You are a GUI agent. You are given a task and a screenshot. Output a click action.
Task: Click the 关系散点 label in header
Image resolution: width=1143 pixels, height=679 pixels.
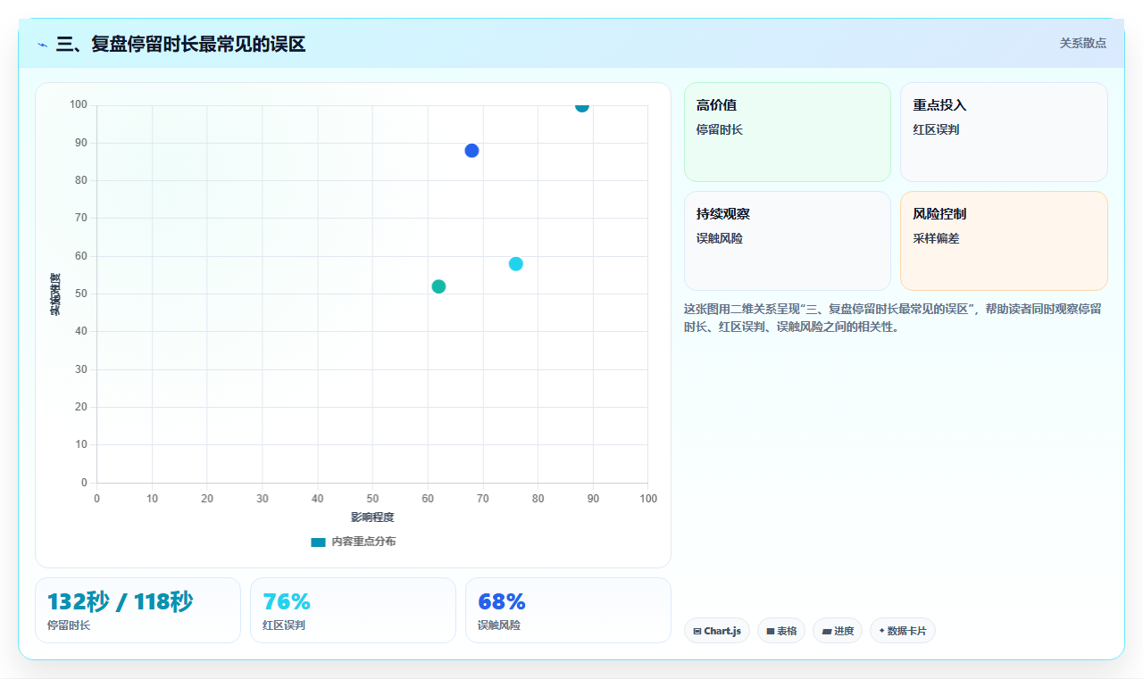pos(1083,43)
